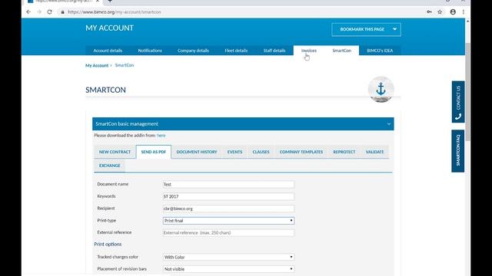
Task: Switch to the Notifications tab
Action: (x=150, y=51)
